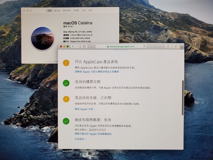Switch to the 支援 tab
The image size is (213, 160).
[84, 10]
